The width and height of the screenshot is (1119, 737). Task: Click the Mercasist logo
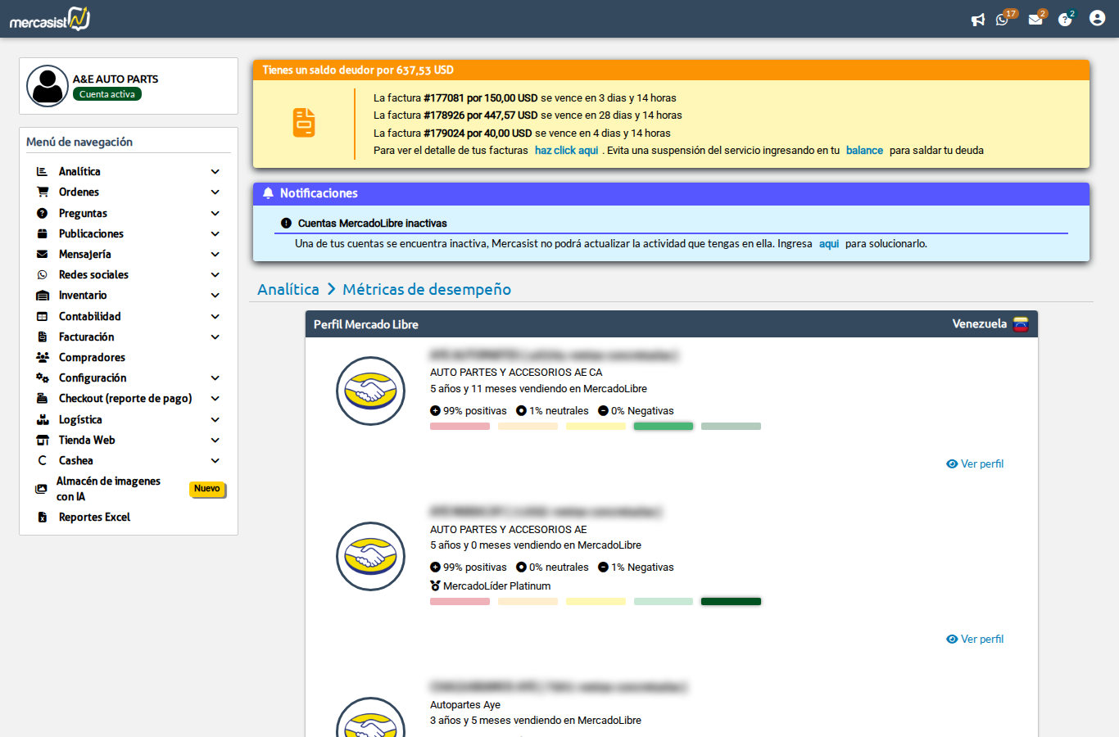pyautogui.click(x=50, y=19)
